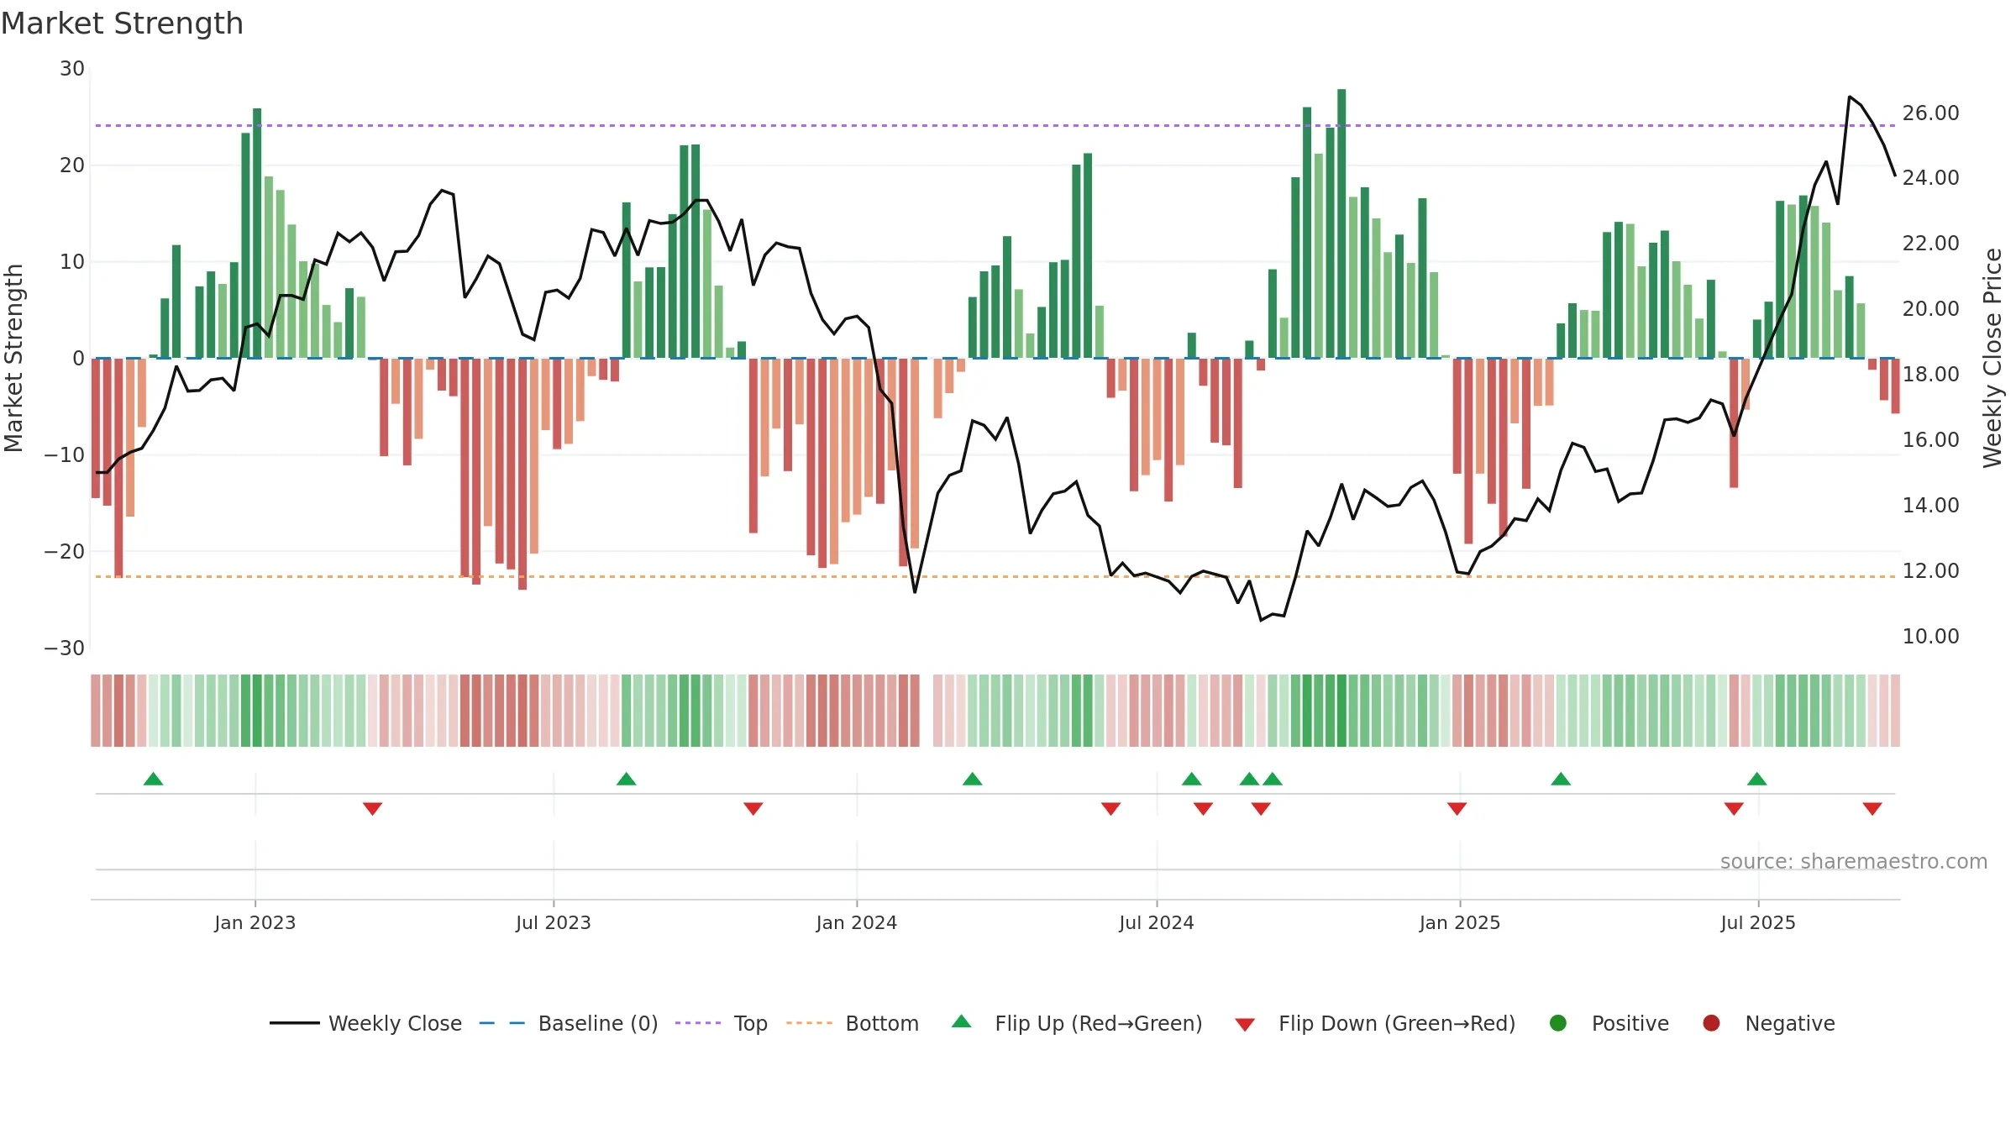Select the red flip-down marker just before Jul 2025
This screenshot has width=2016, height=1134.
(x=1734, y=808)
